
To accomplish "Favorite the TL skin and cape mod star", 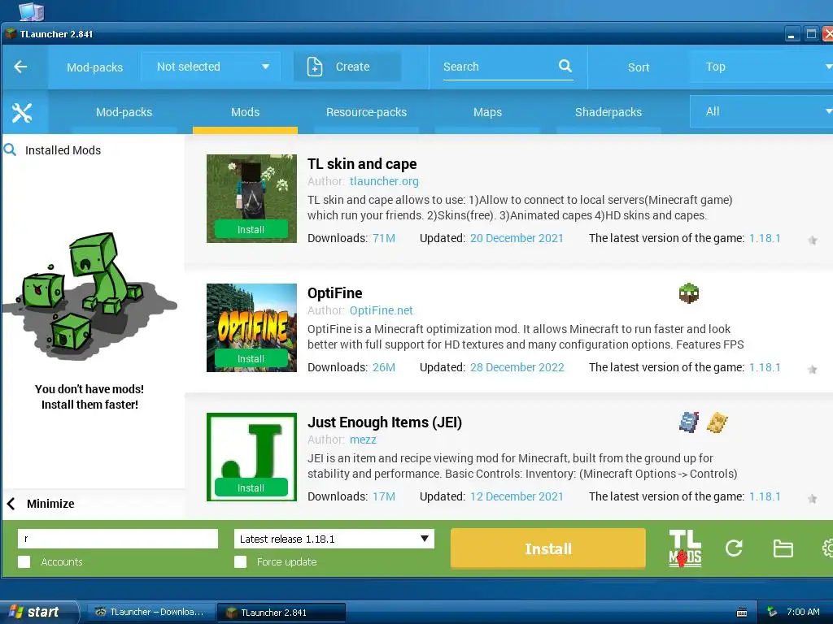I will coord(813,240).
